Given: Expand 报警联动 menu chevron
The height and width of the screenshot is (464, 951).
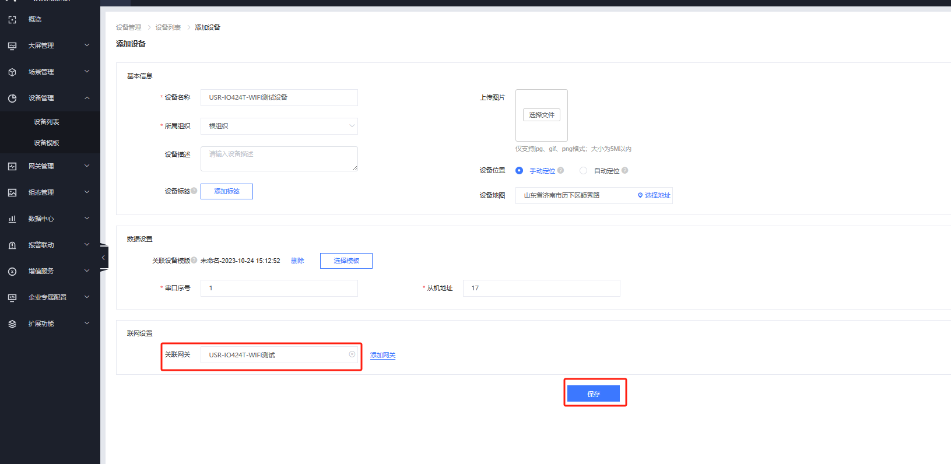Looking at the screenshot, I should coord(87,244).
